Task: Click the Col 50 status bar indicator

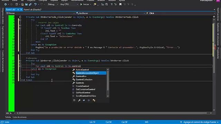Action: (x=108, y=122)
